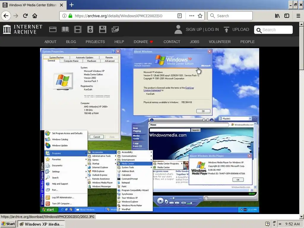
Task: Open the JOBS link
Action: pos(194,42)
